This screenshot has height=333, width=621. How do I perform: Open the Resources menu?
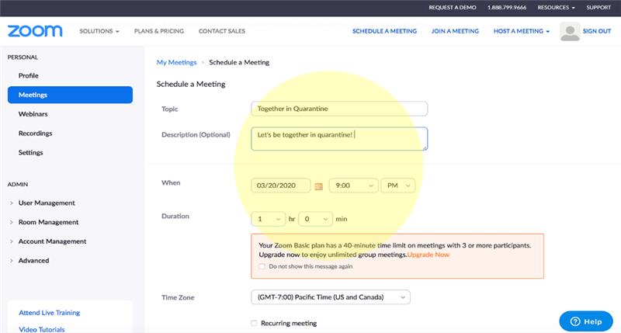coord(556,8)
